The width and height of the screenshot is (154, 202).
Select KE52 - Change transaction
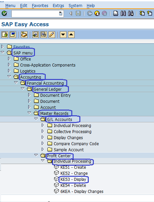[74, 173]
